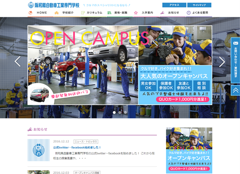
Task: Click the 個別相談 box in banner
Action: coord(201,86)
